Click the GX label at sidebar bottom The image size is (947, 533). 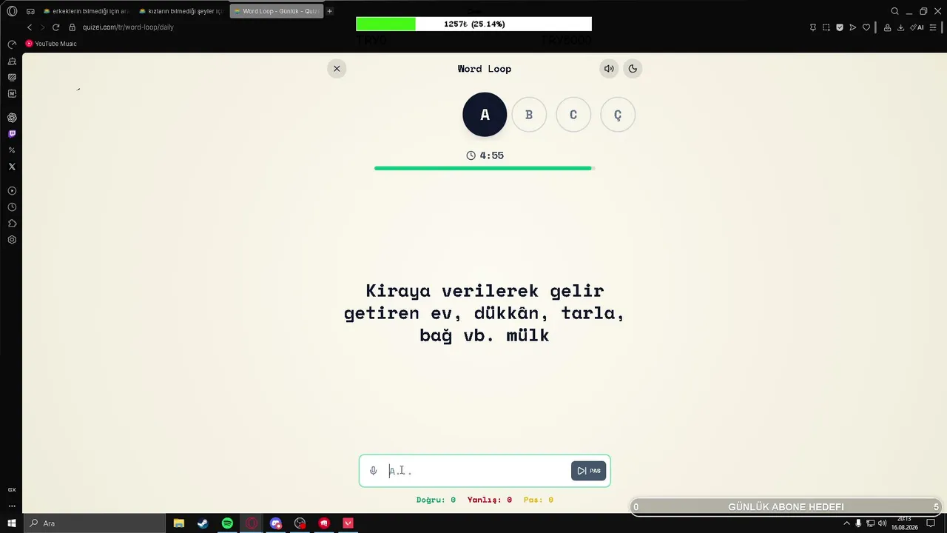(x=12, y=490)
